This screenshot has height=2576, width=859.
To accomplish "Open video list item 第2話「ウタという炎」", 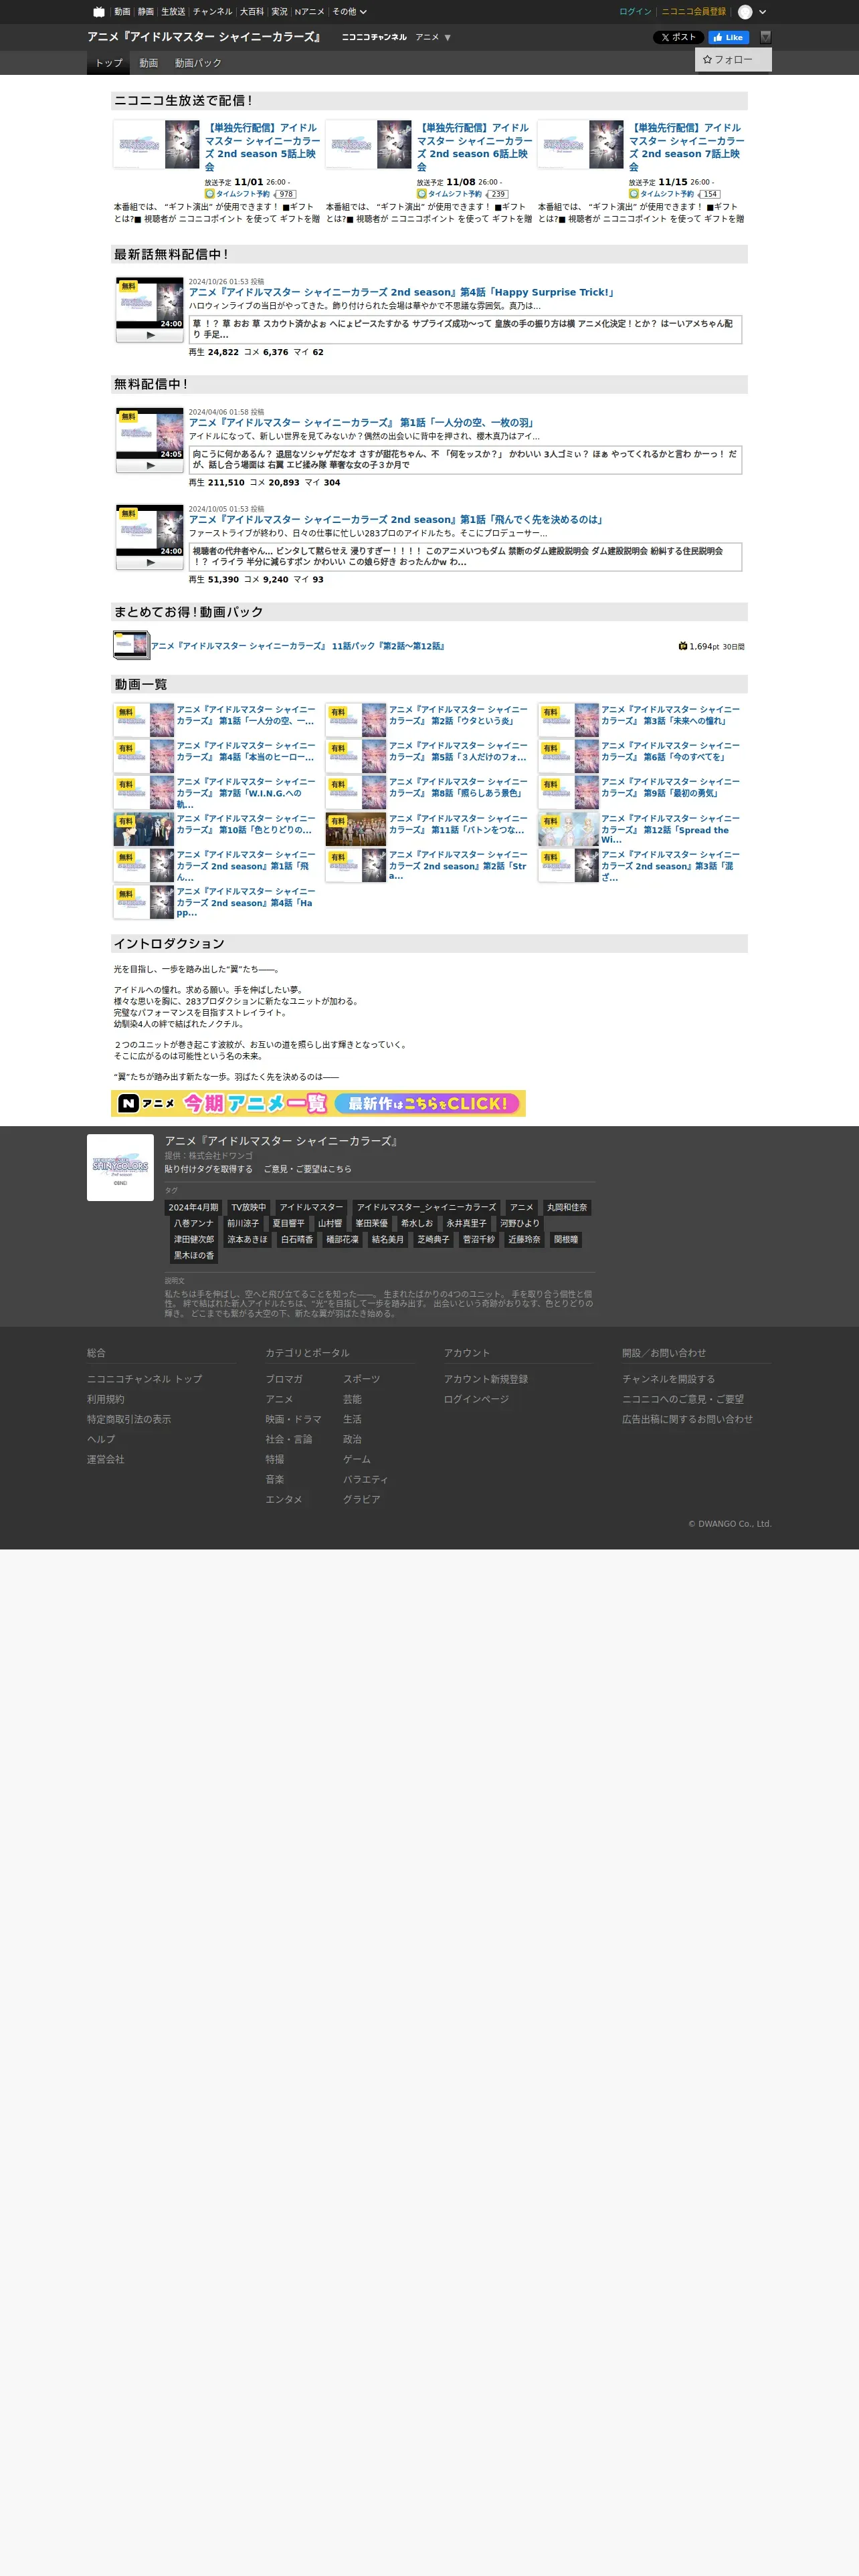I will click(x=458, y=715).
